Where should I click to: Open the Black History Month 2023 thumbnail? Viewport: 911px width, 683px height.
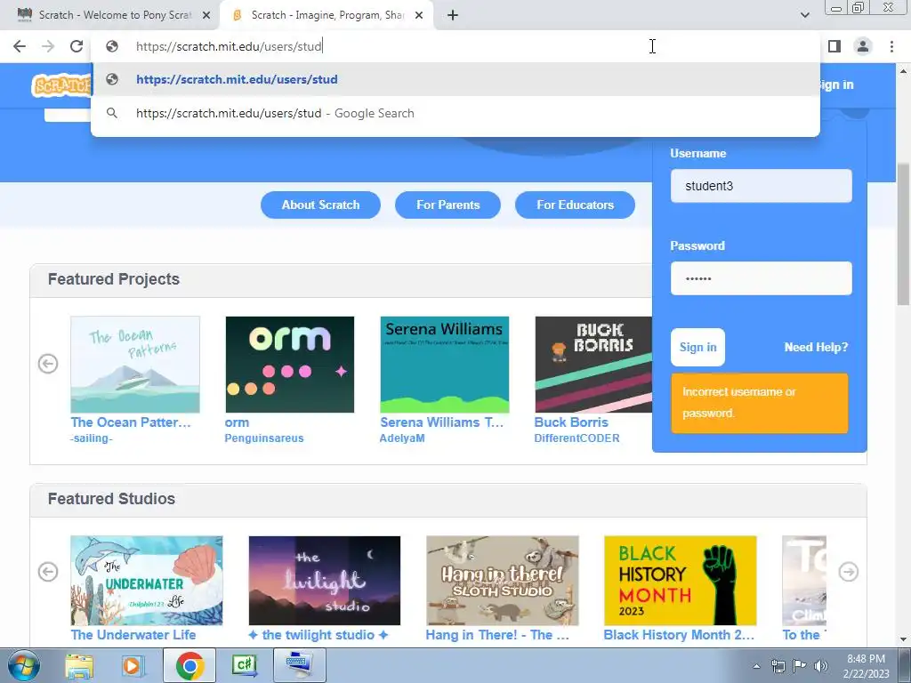(x=681, y=580)
